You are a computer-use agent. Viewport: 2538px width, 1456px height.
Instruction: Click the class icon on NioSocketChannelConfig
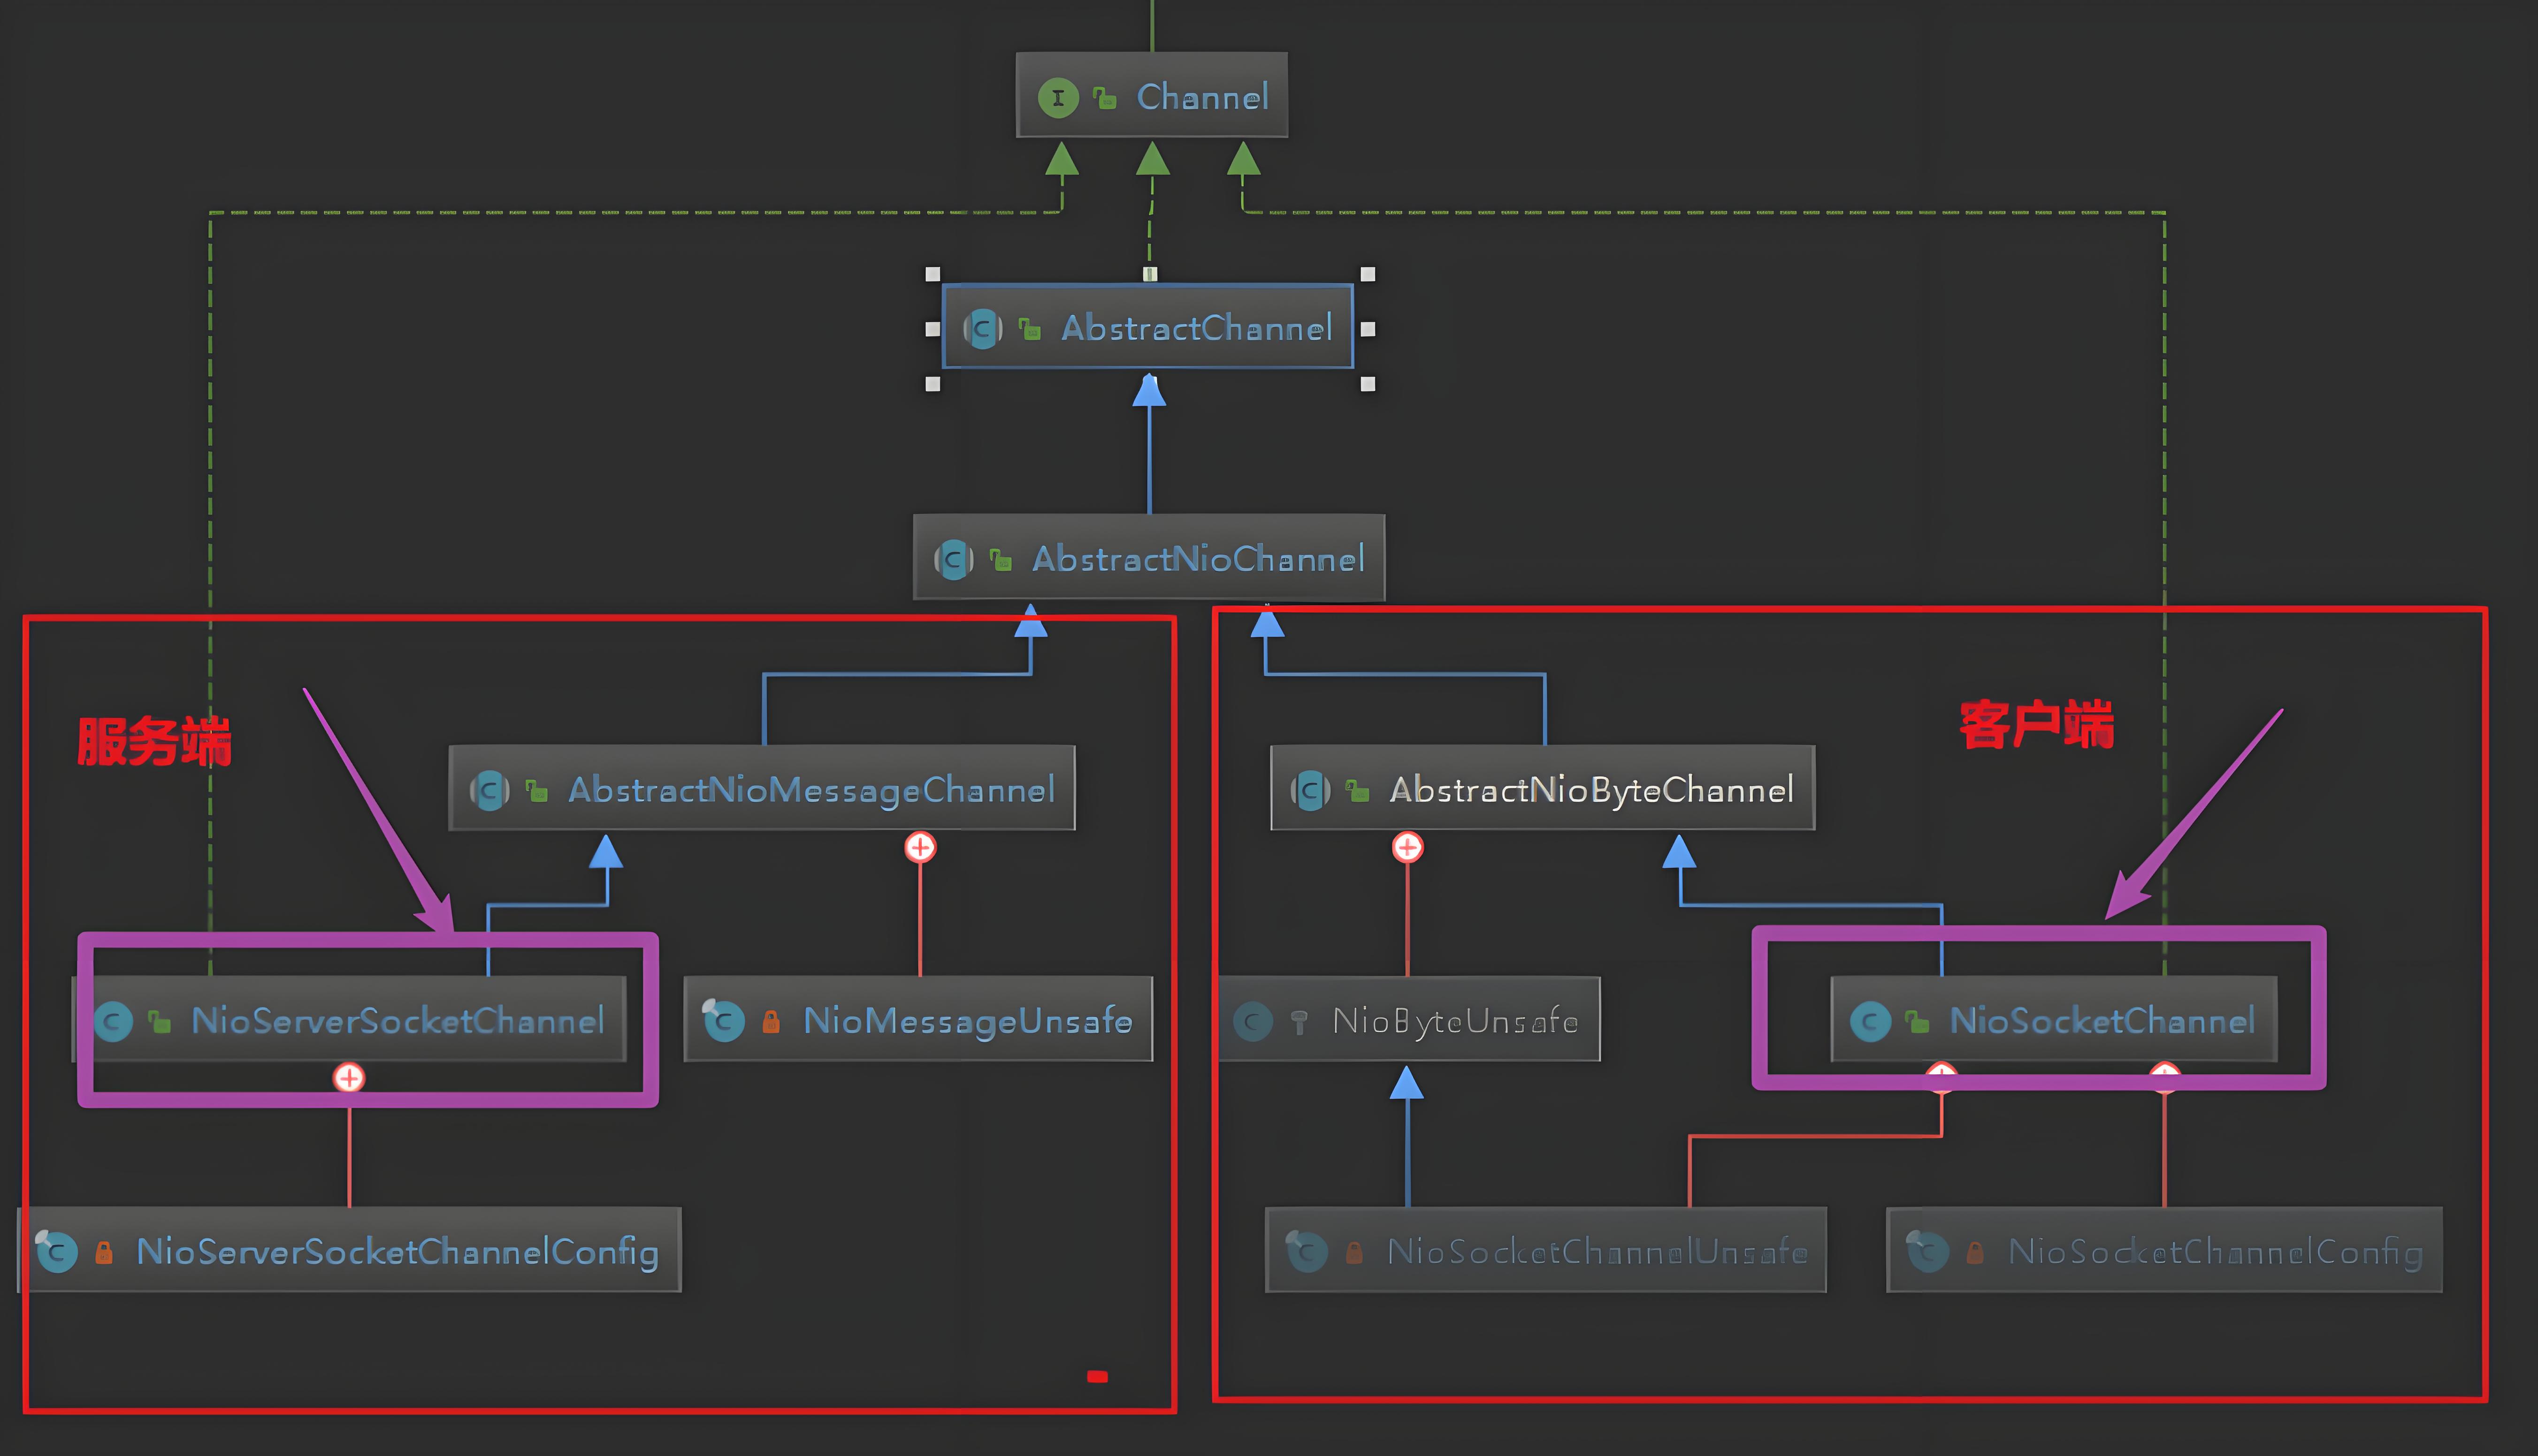[1928, 1251]
